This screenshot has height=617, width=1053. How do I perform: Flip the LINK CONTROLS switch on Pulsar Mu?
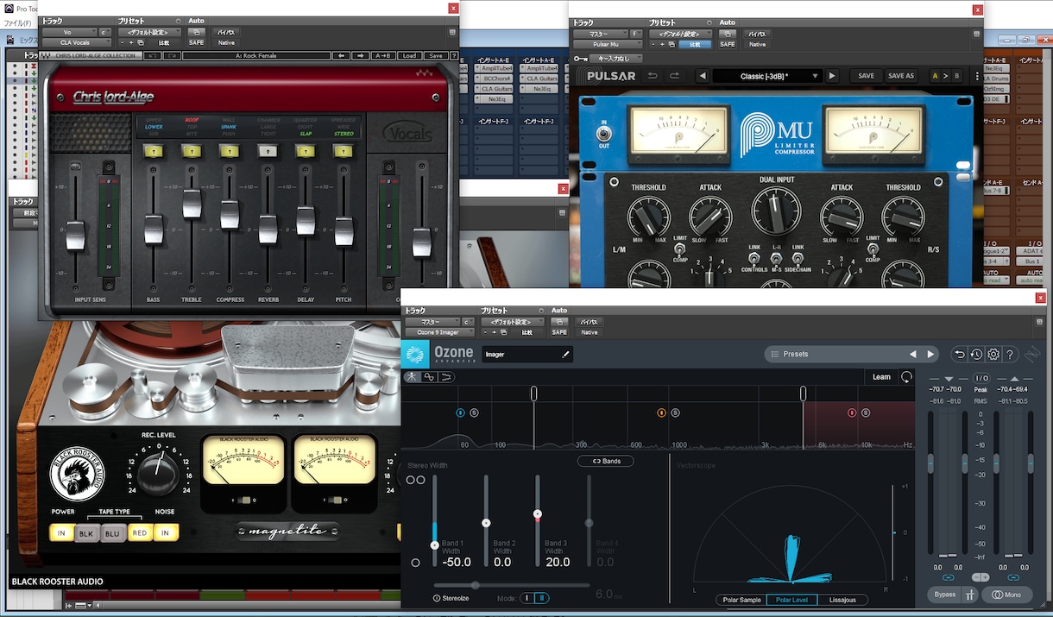[x=753, y=257]
